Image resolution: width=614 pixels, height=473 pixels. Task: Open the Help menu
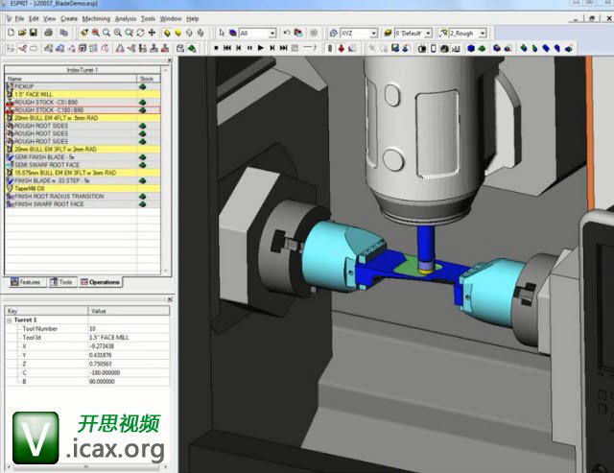[192, 18]
